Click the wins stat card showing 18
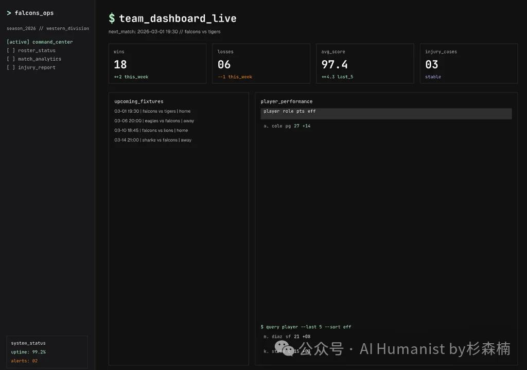The height and width of the screenshot is (370, 527). 157,63
